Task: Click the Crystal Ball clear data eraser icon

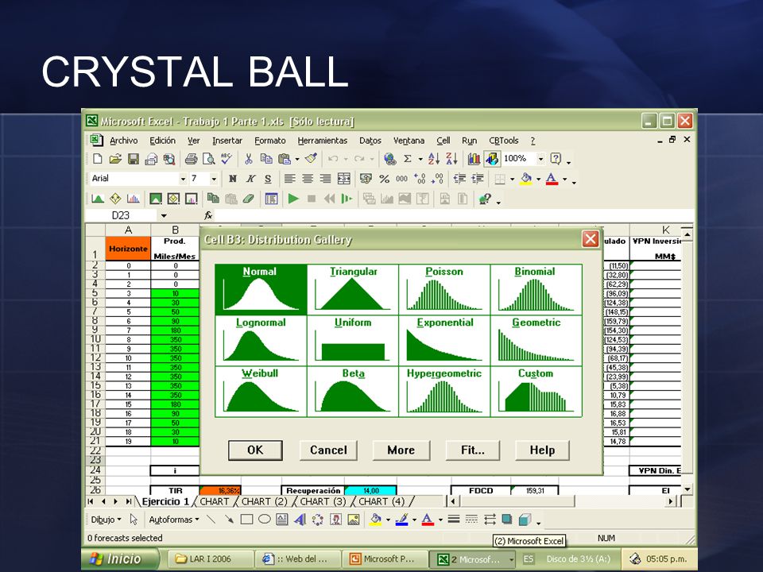Action: click(249, 199)
